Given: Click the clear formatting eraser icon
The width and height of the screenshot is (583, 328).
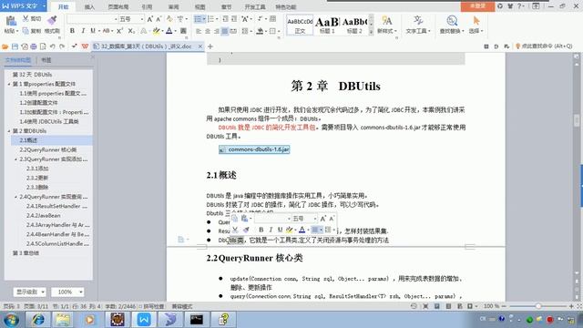Looking at the screenshot, I should [x=170, y=19].
